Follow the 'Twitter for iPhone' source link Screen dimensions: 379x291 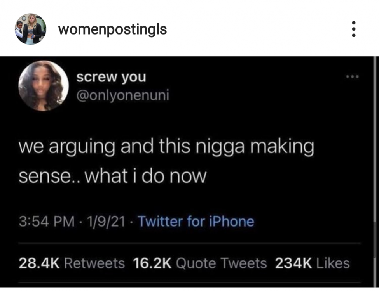tap(196, 221)
